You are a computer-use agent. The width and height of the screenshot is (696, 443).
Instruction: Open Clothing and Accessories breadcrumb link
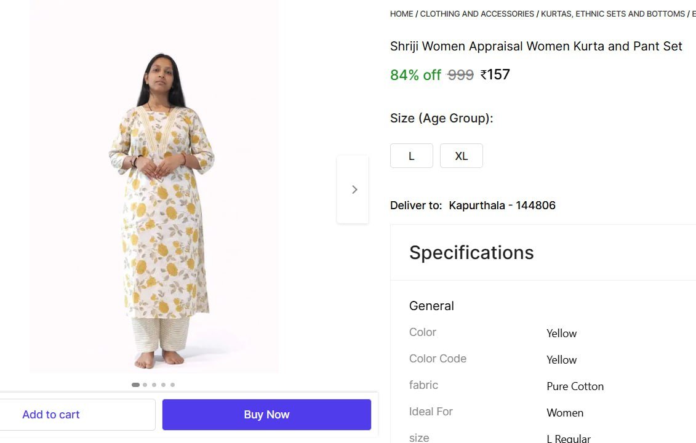tap(477, 14)
